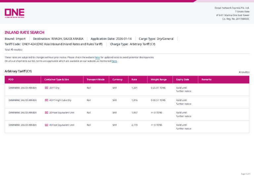Viewport: 254px width, 180px height.
Task: Click the Transport Mode column header
Action: coord(96,80)
